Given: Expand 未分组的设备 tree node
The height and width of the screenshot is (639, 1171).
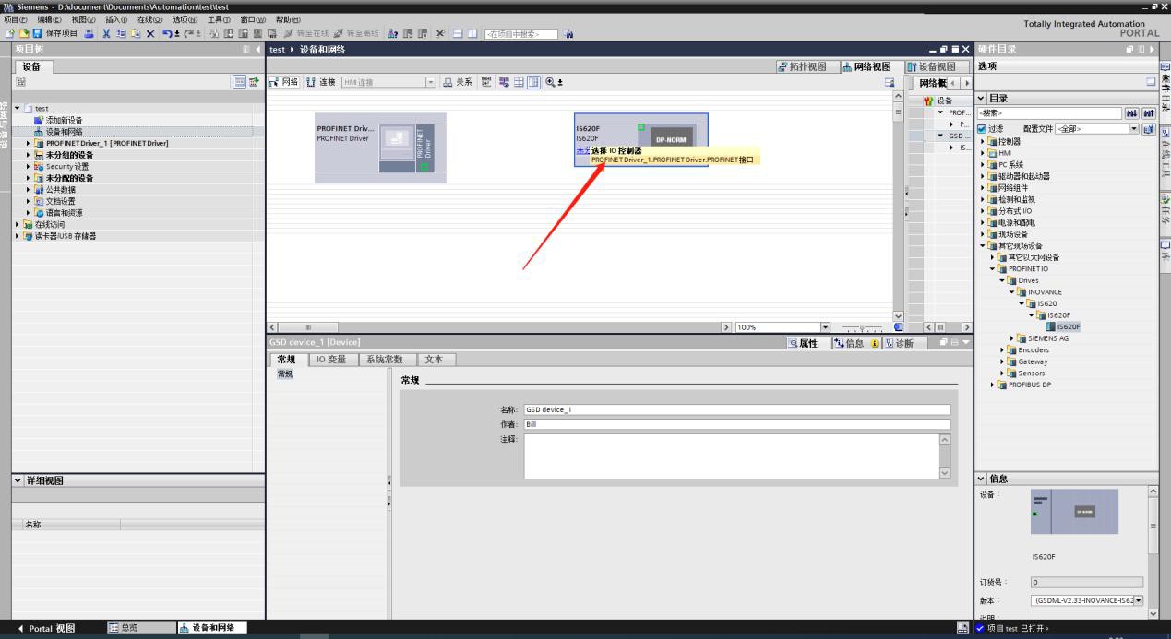Looking at the screenshot, I should [28, 155].
